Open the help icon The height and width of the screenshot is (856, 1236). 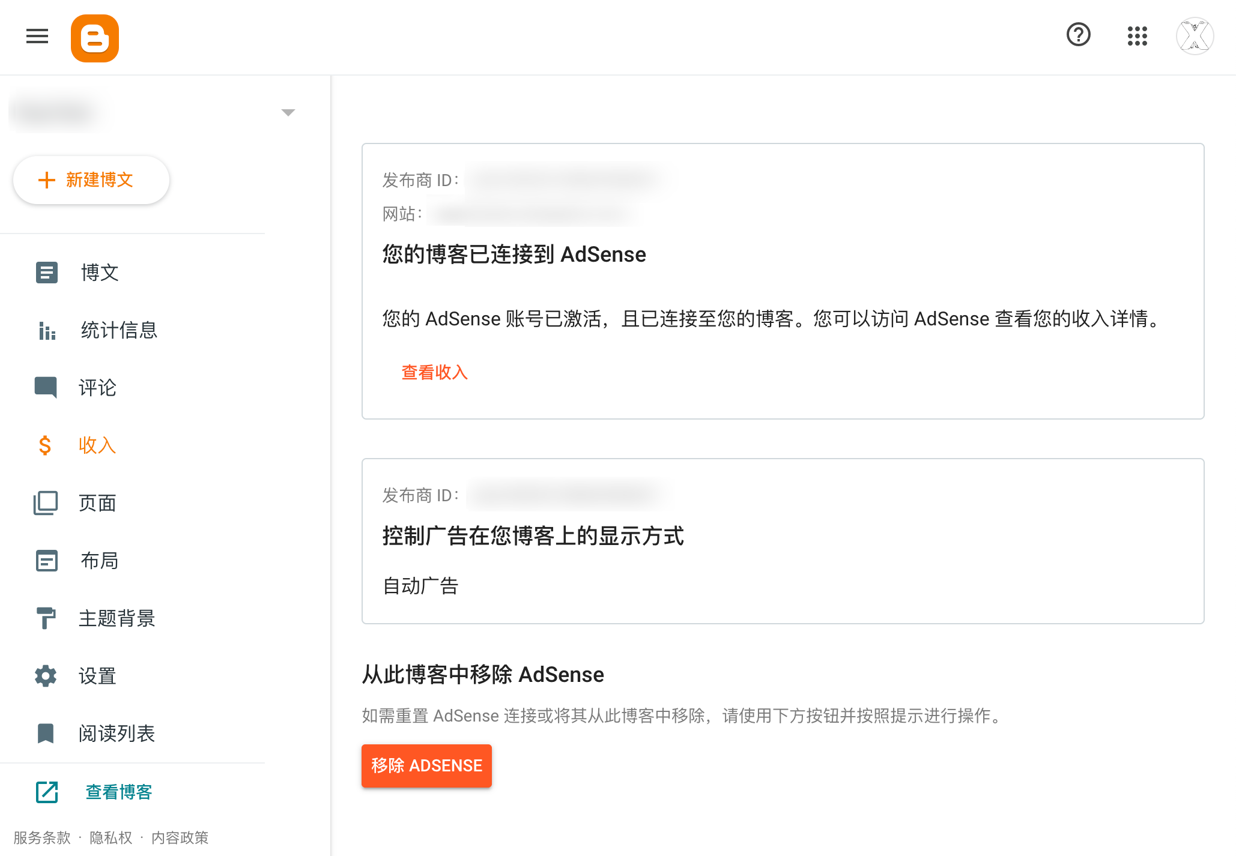coord(1078,35)
